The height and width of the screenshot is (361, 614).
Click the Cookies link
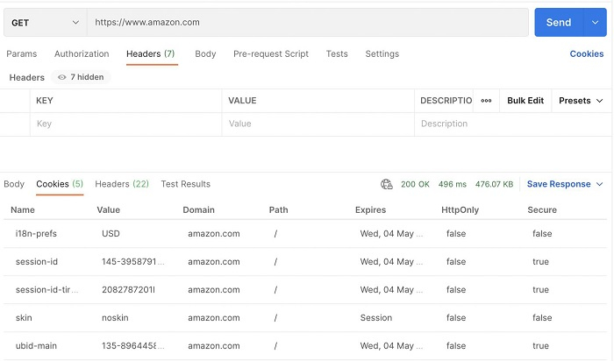[587, 53]
